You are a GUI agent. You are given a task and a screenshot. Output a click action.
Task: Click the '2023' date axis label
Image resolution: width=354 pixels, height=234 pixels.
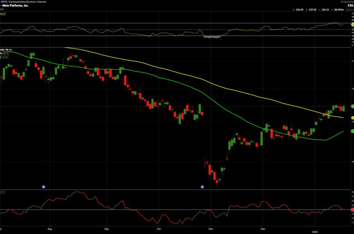tap(315, 232)
